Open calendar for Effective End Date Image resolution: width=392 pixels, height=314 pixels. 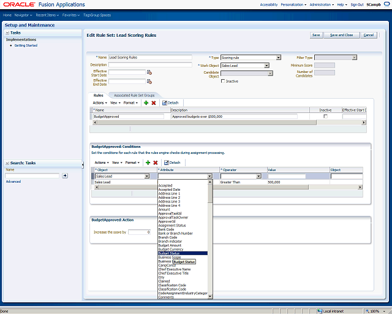149,82
